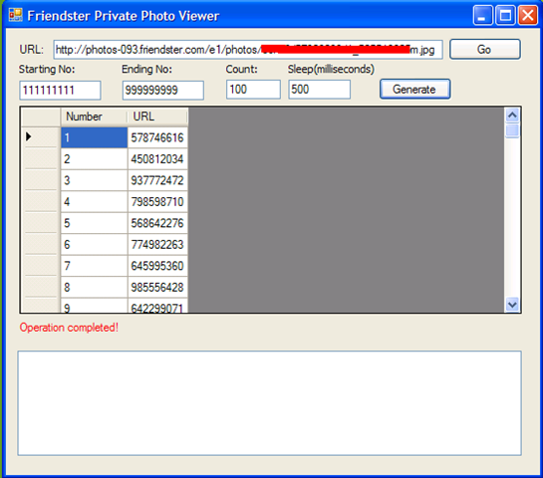Select Number cell 5 in the grid

point(95,223)
